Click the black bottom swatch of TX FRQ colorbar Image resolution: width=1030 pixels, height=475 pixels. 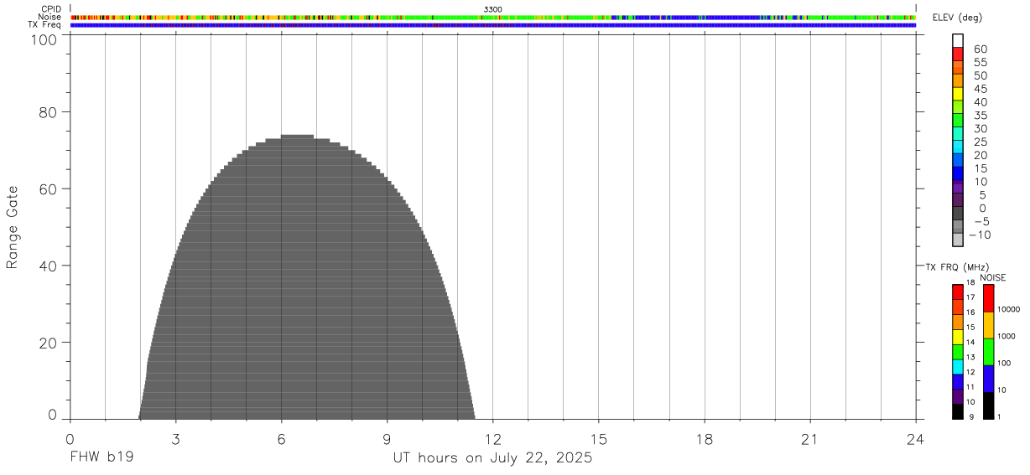click(x=958, y=411)
